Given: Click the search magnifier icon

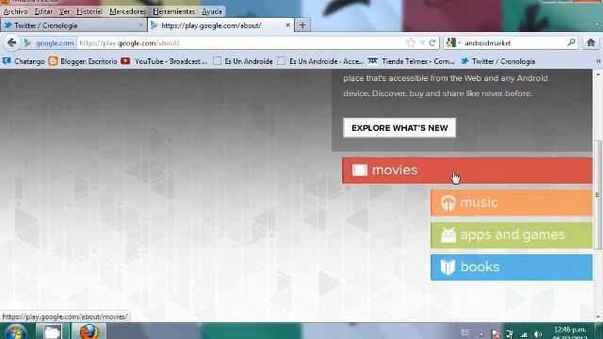Looking at the screenshot, I should click(572, 42).
